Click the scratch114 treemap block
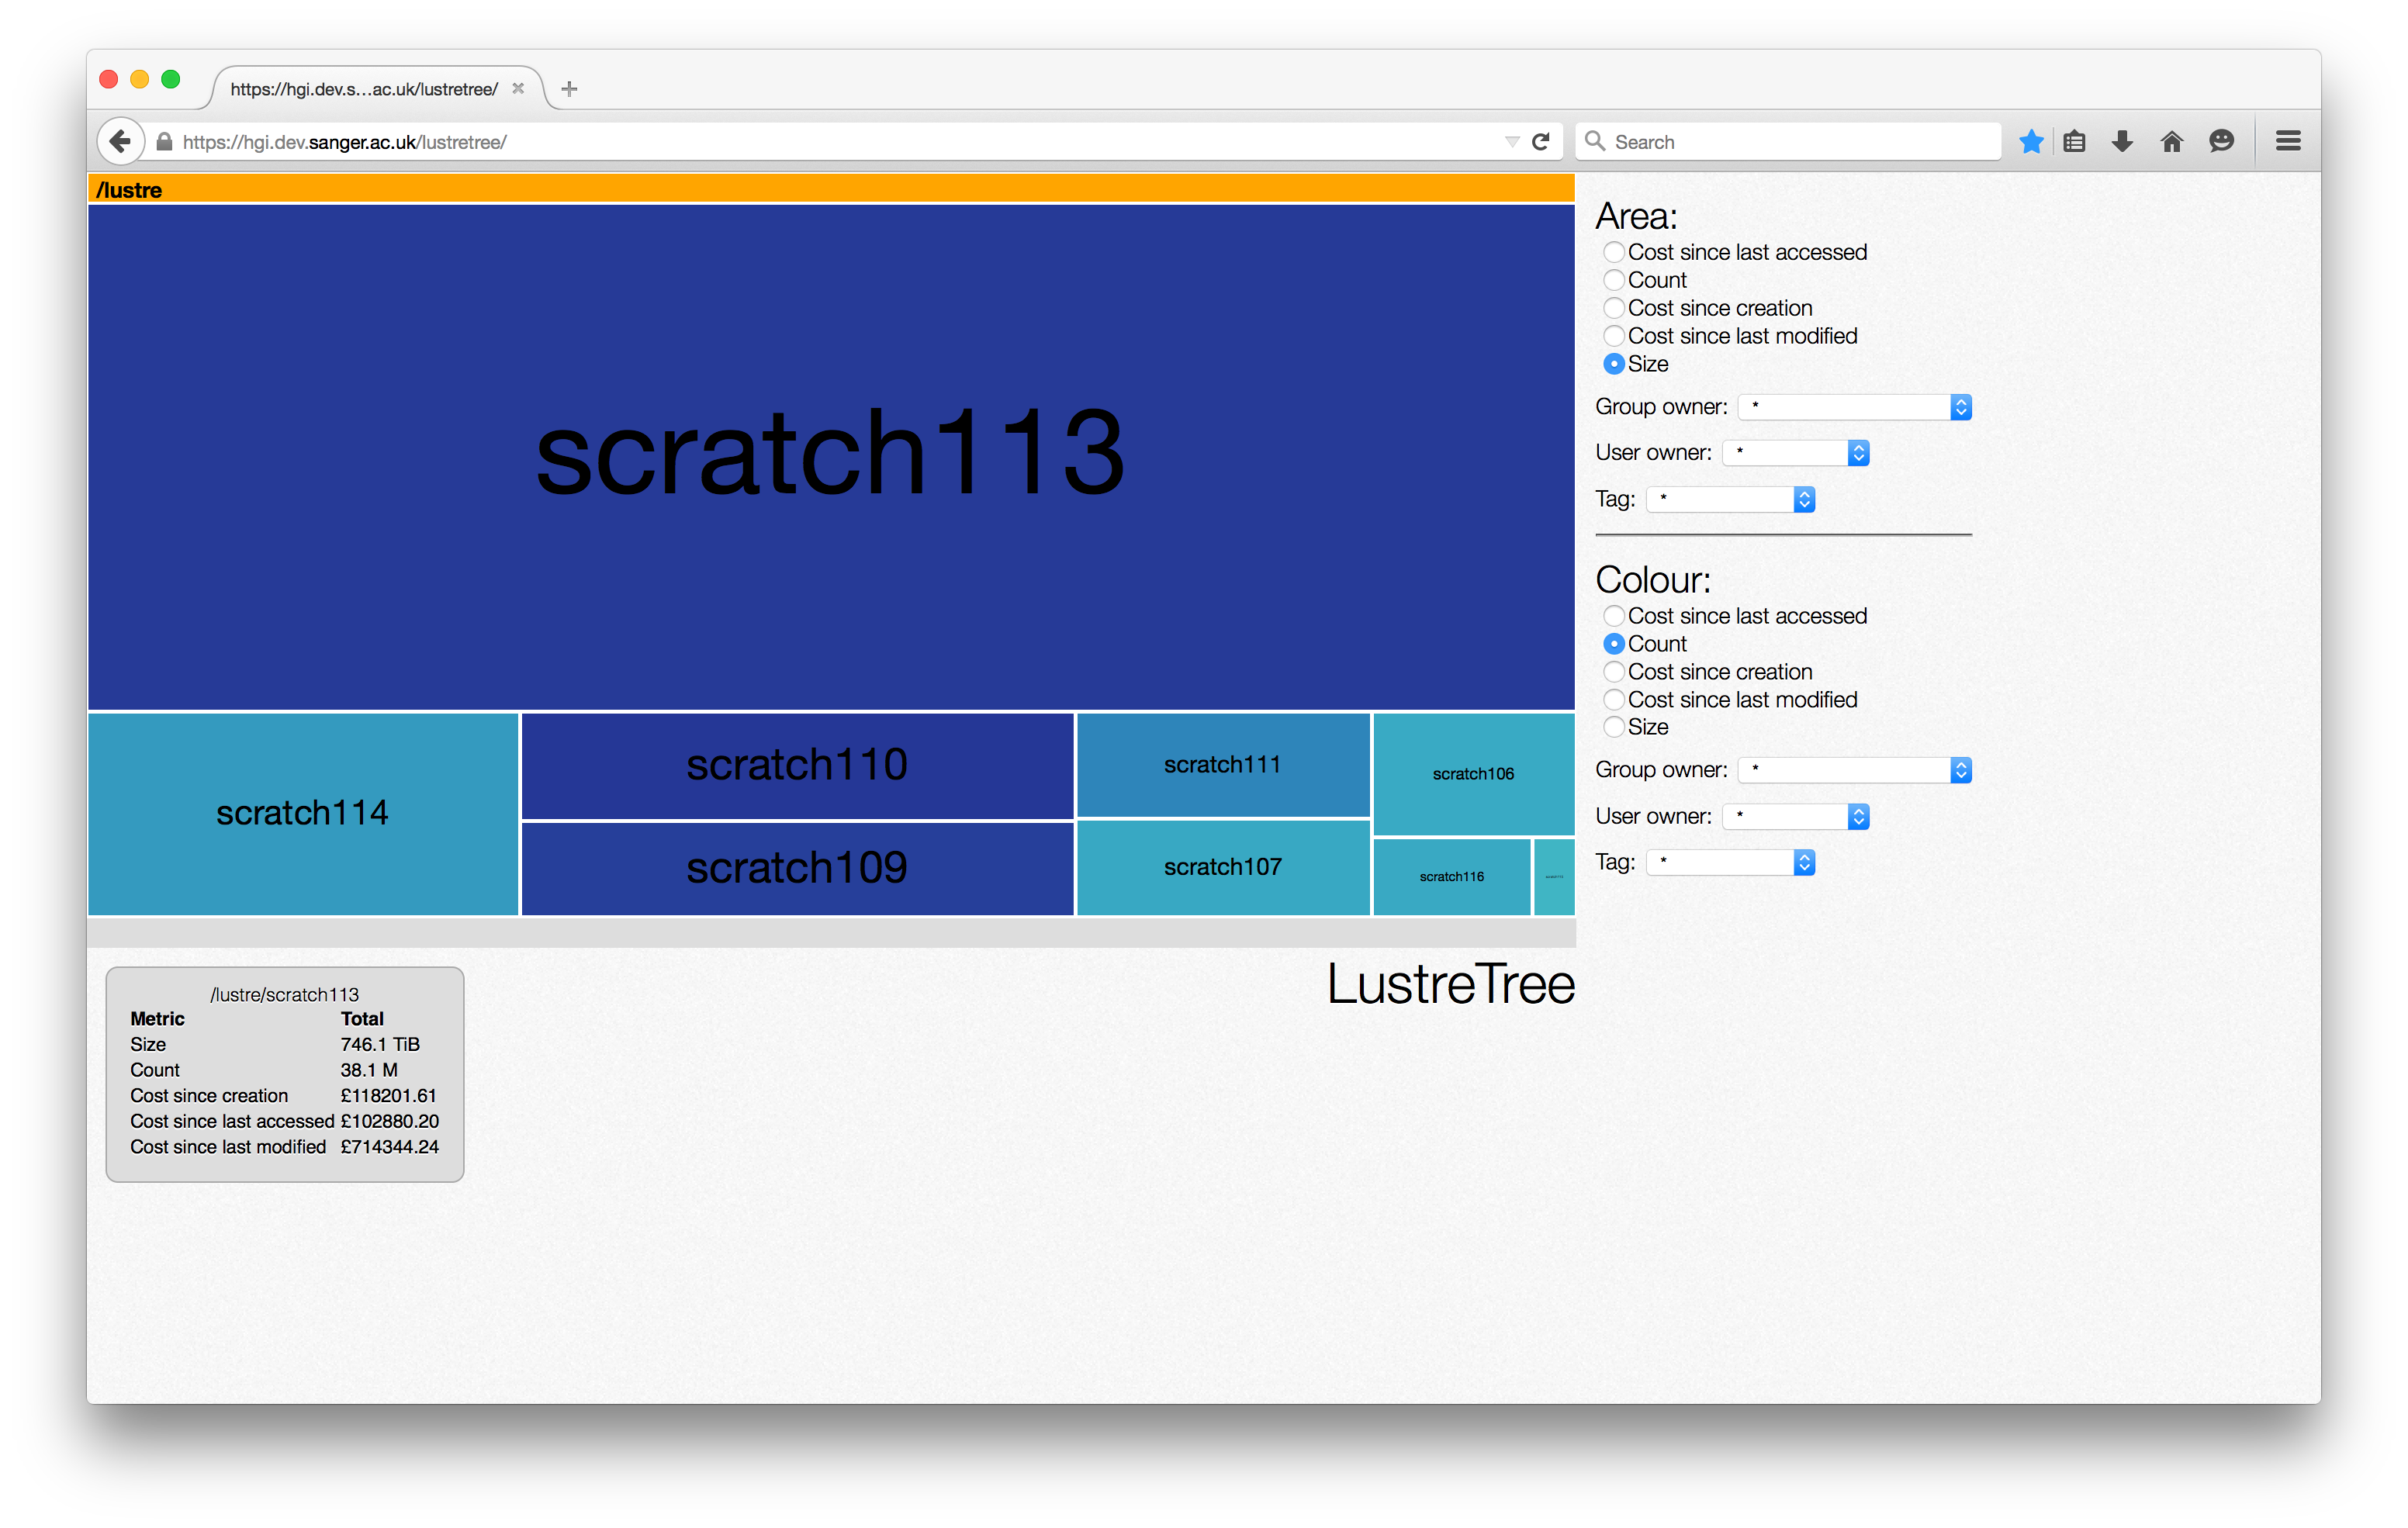The image size is (2408, 1528). (302, 812)
